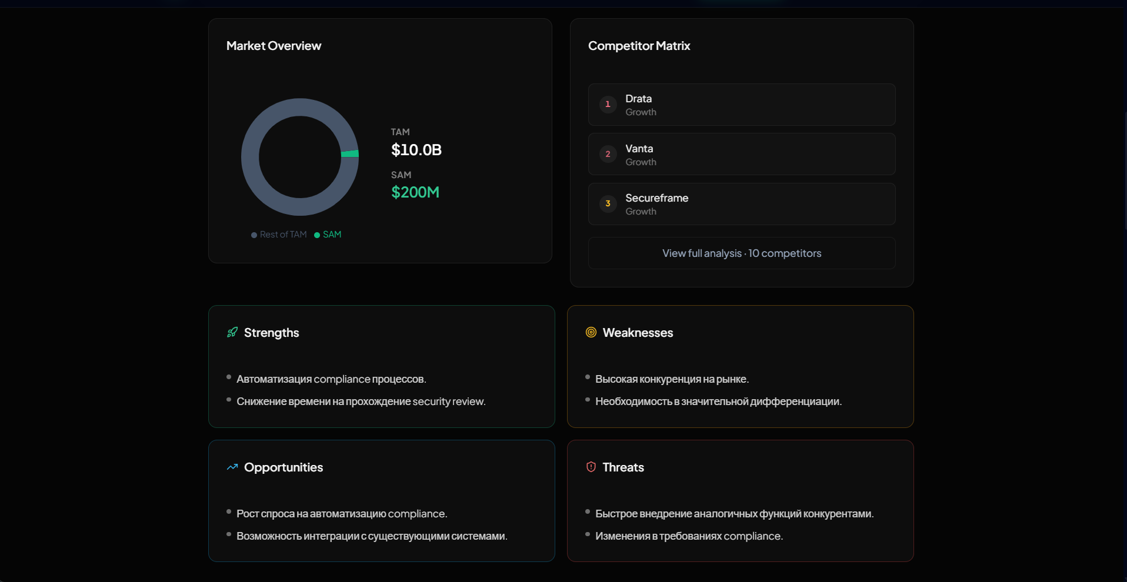
Task: Click the Threats heading text
Action: point(623,467)
